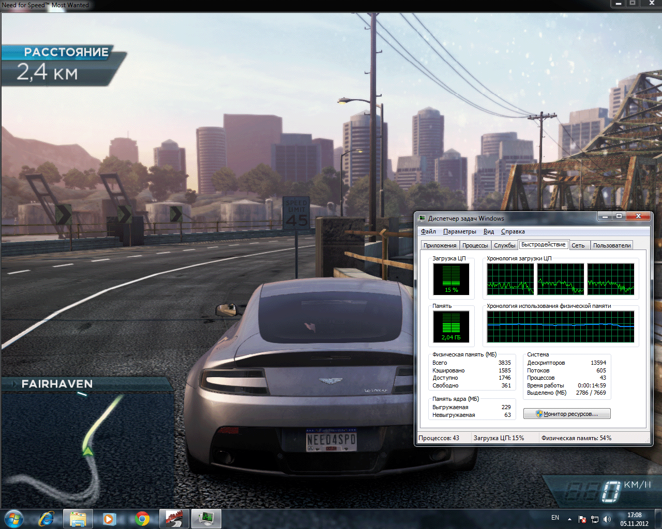The image size is (662, 529).
Task: Minimize the Task Manager window
Action: 605,216
